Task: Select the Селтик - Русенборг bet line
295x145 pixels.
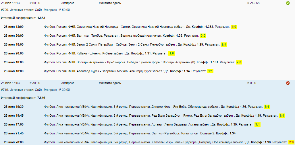Action: click(140, 133)
